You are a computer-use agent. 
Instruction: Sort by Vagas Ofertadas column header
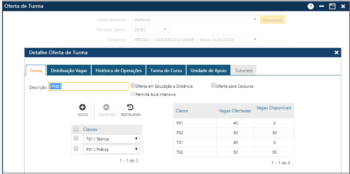pyautogui.click(x=235, y=111)
